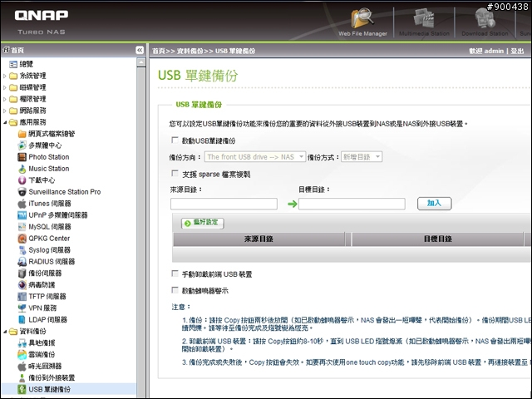This screenshot has height=399, width=532.
Task: Select 異地備援 in sidebar
Action: 42,343
